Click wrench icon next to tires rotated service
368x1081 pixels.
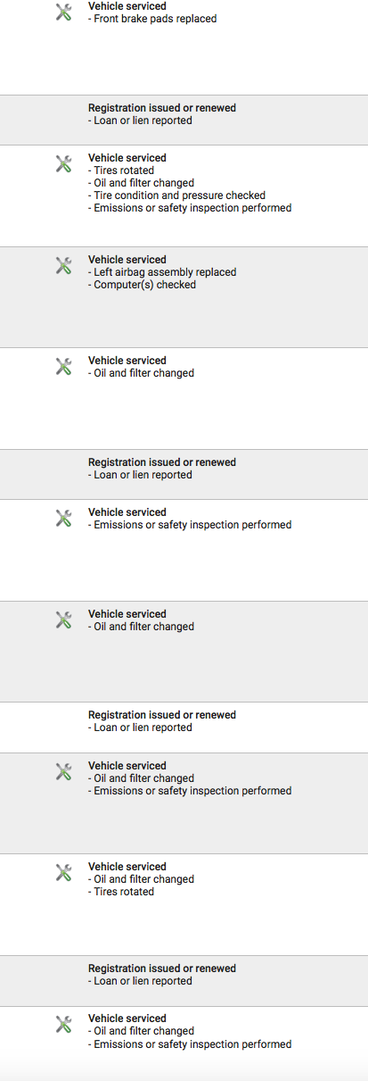(x=63, y=163)
